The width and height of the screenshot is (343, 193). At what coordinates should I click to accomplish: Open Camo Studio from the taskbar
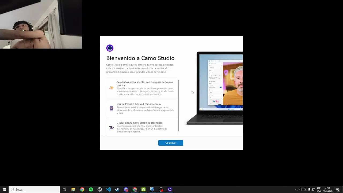coord(170,190)
